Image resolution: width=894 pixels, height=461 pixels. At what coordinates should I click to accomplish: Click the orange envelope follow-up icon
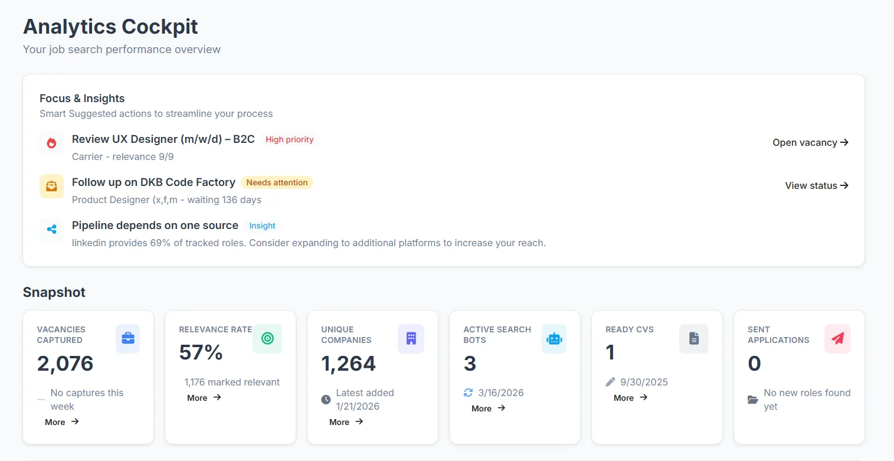coord(51,187)
